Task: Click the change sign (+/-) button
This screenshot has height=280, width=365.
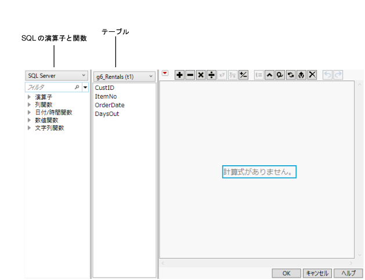Action: tap(244, 75)
